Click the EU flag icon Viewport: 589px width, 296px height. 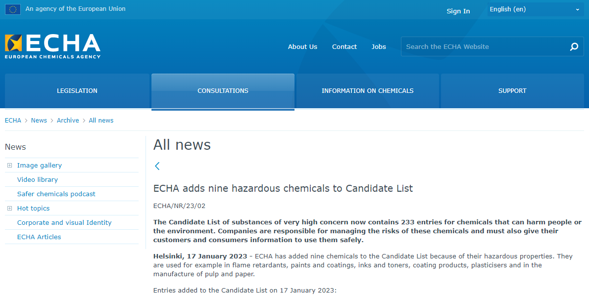(x=13, y=9)
